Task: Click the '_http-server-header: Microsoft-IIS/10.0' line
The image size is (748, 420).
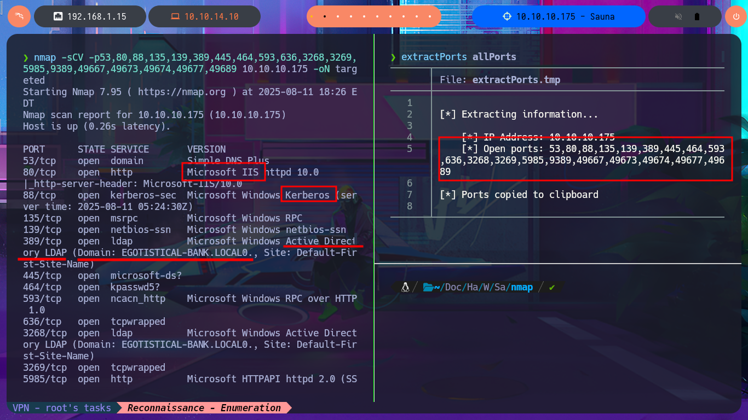Action: 133,184
